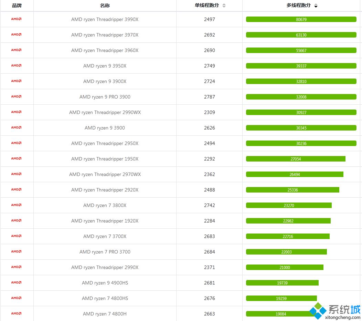
Task: Click AMD logo in Threadripper 3990X row
Action: click(x=16, y=19)
